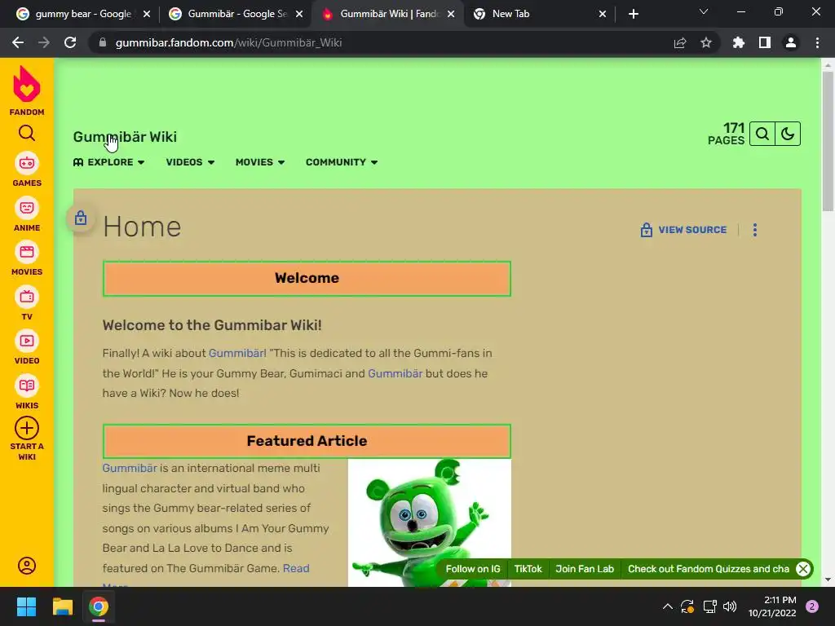The image size is (835, 626).
Task: View site information lock icon
Action: pos(102,42)
